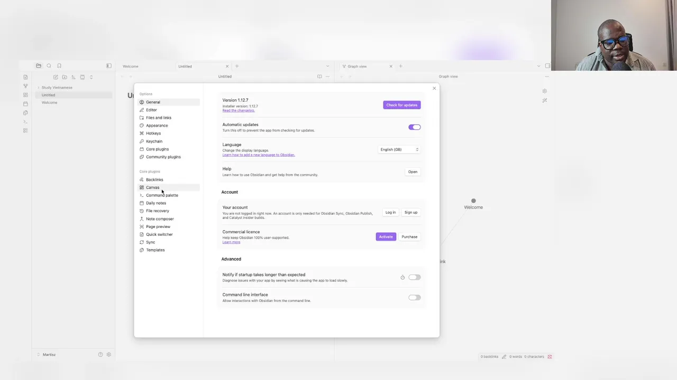This screenshot has width=677, height=380.
Task: Toggle reading view book icon
Action: pyautogui.click(x=319, y=77)
